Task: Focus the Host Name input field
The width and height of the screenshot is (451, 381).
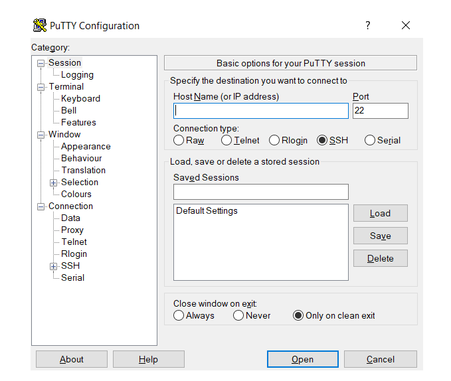Action: 261,111
